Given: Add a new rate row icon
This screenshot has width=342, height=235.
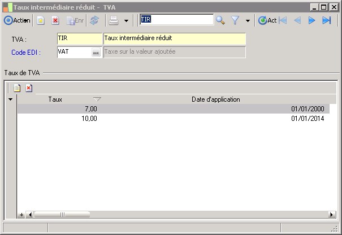Looking at the screenshot, I should 17,88.
